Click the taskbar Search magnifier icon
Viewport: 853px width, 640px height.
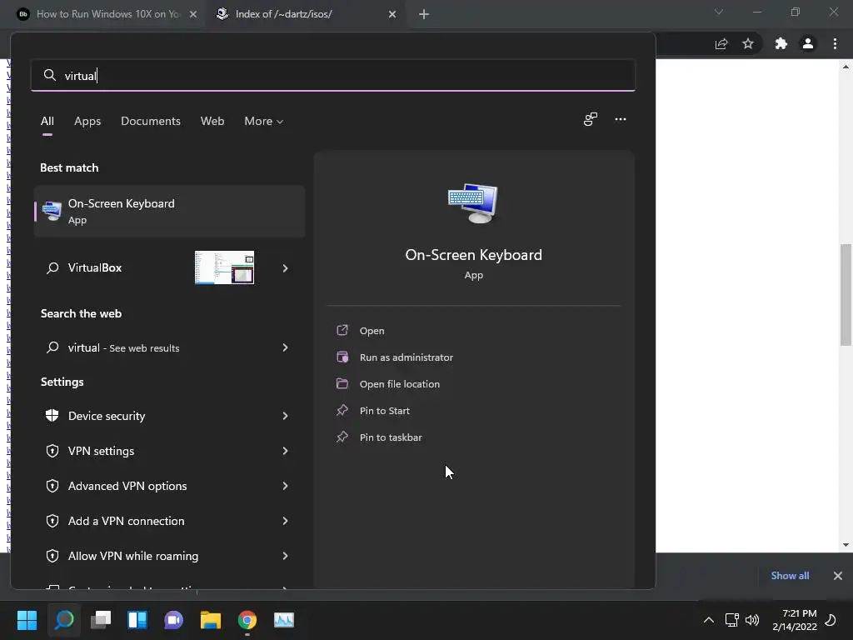(63, 620)
